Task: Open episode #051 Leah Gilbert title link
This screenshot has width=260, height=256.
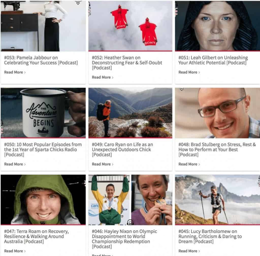Action: 213,60
